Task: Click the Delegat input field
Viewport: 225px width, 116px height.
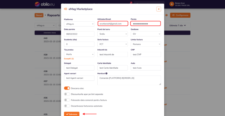Action: [79, 68]
